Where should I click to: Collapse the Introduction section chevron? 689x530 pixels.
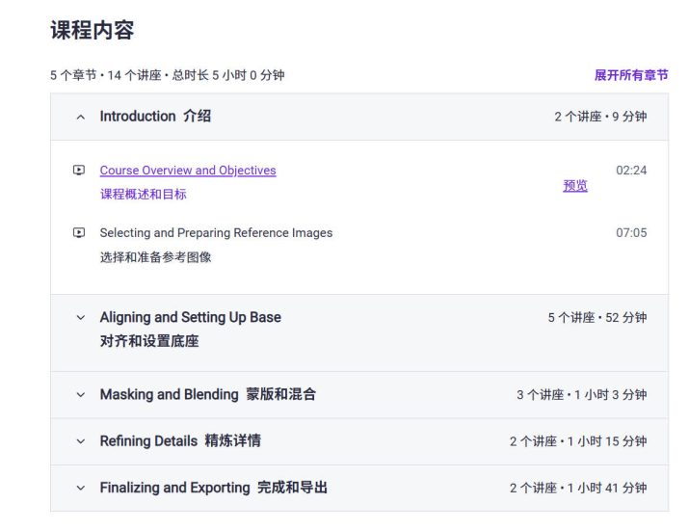pos(81,117)
